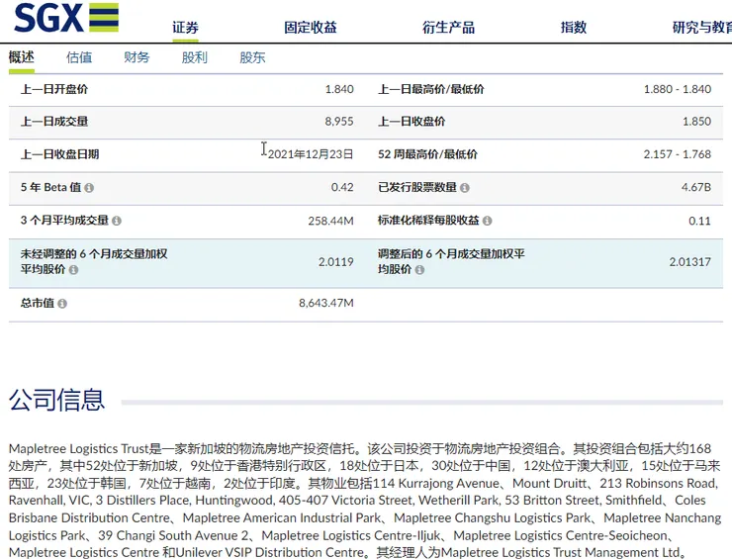Click the shares outstanding value 4.67B
This screenshot has width=732, height=559.
point(696,187)
